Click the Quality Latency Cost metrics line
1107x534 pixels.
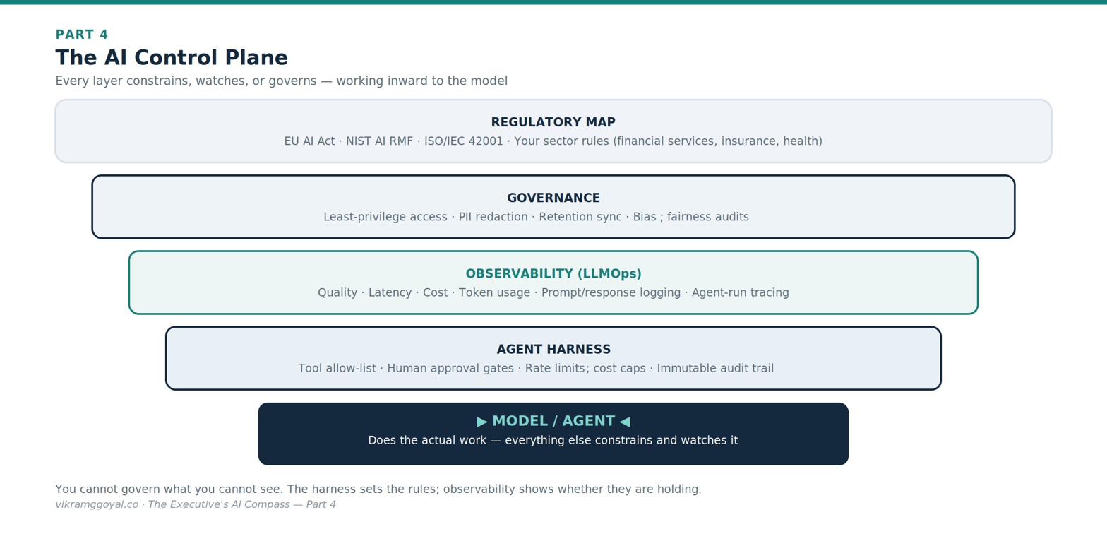[x=553, y=292]
